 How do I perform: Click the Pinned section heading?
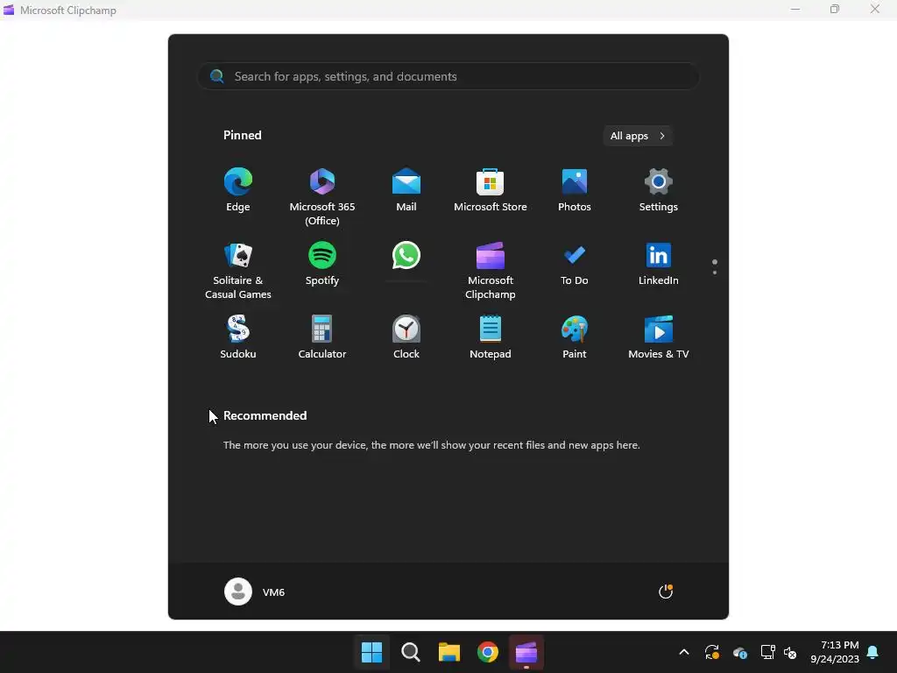pos(243,135)
